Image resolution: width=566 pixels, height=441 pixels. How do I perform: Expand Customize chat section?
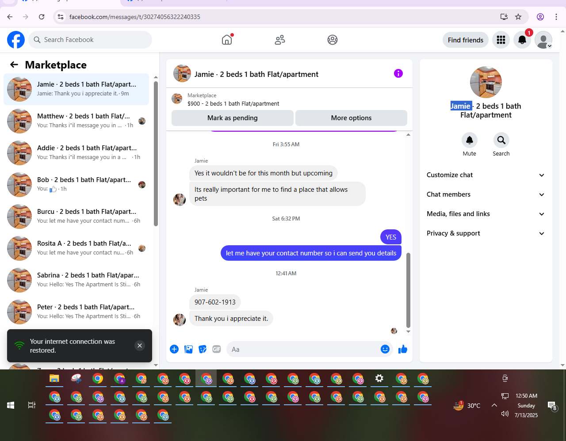(486, 175)
